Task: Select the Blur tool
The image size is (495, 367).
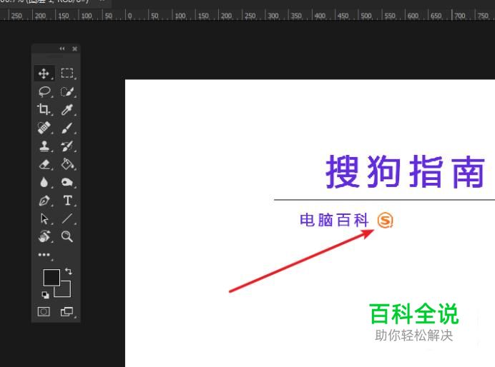Action: 44,182
